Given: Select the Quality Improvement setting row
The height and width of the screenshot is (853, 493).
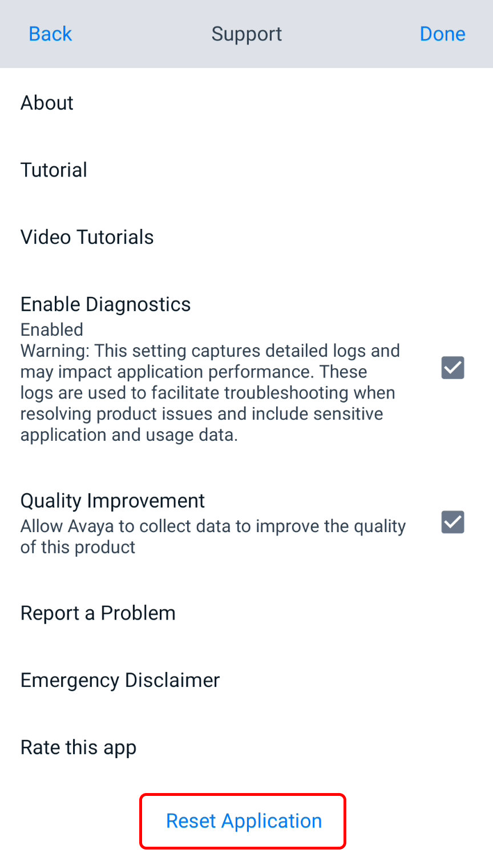Looking at the screenshot, I should (112, 501).
